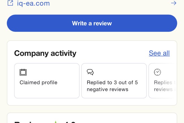The height and width of the screenshot is (123, 184).
Task: Click the external link icon beside iq-ea.com
Action: coord(10,3)
